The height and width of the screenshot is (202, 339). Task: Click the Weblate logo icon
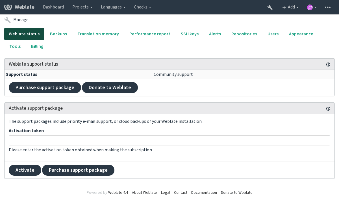(x=8, y=7)
